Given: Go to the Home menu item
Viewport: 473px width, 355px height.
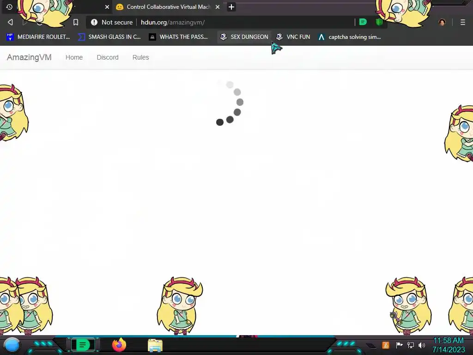Looking at the screenshot, I should (74, 57).
